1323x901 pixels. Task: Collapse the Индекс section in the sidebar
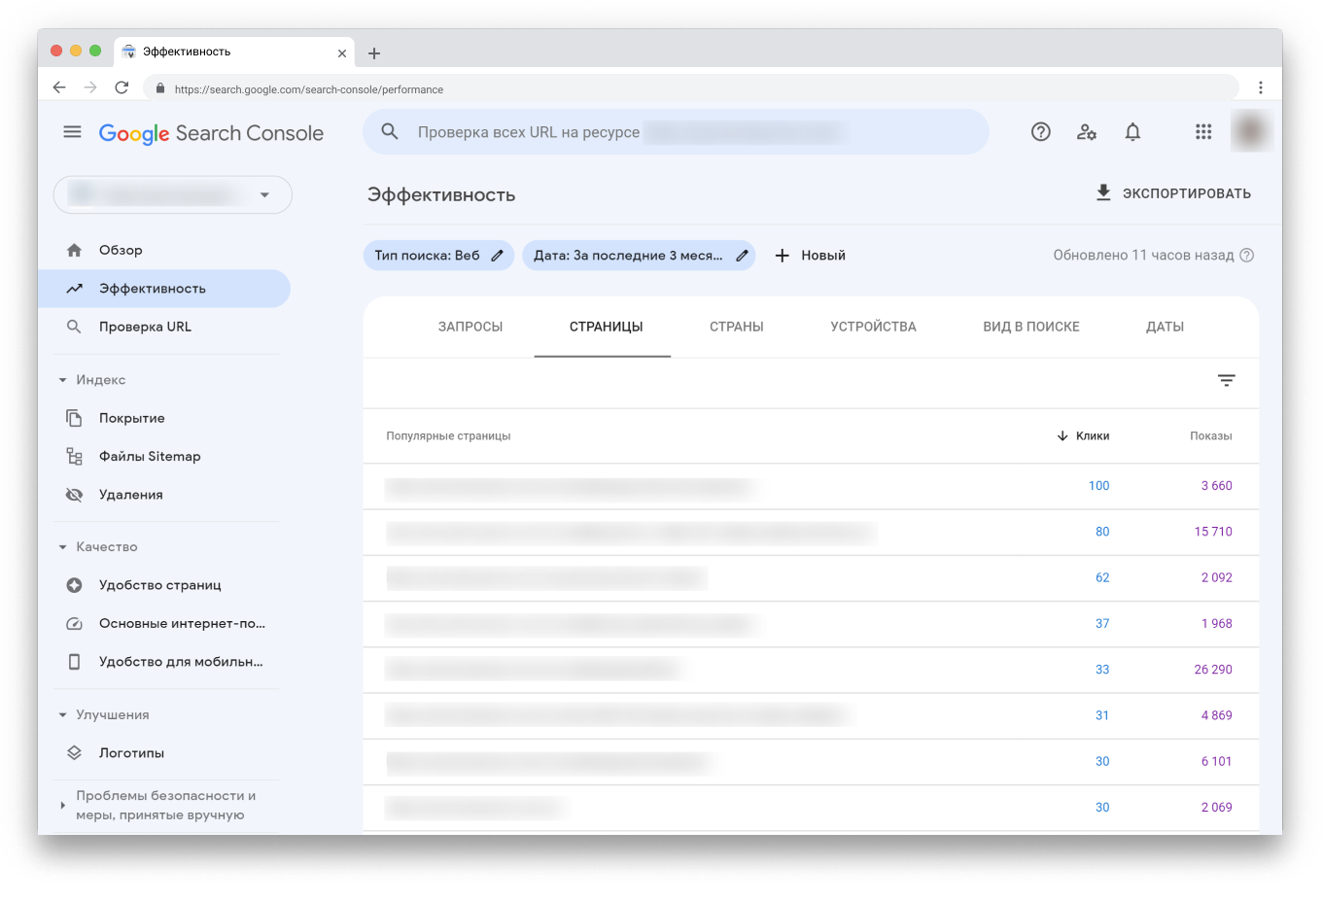pos(62,379)
